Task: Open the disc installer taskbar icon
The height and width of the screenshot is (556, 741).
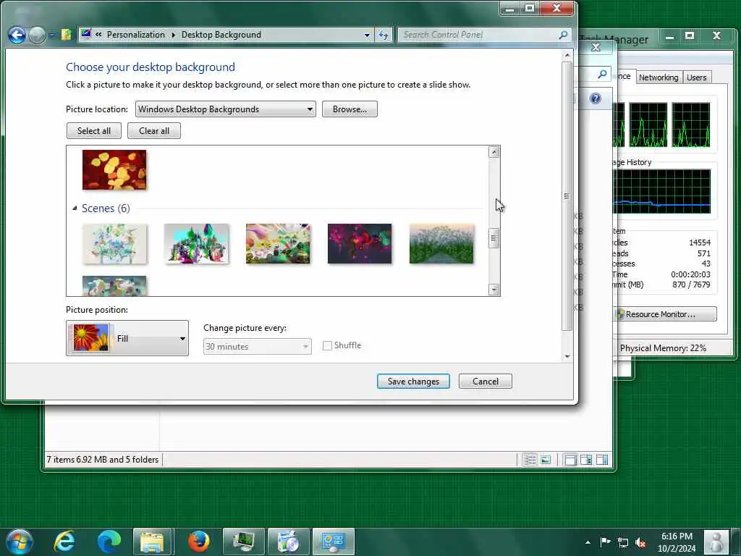Action: (x=288, y=542)
